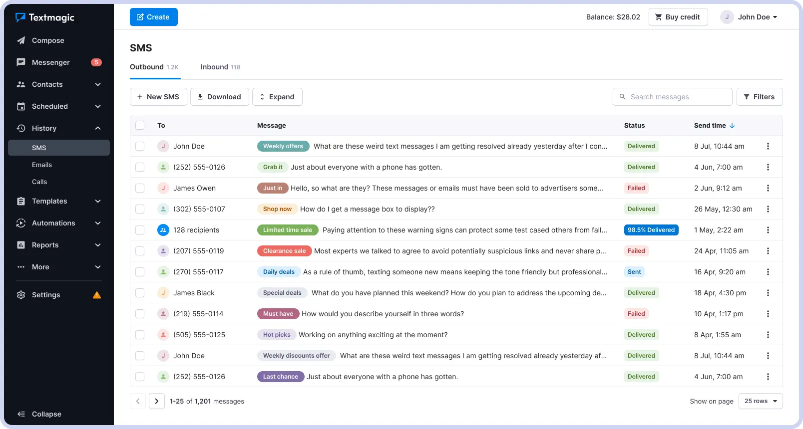This screenshot has height=429, width=803.
Task: Go to next page of messages
Action: (x=157, y=401)
